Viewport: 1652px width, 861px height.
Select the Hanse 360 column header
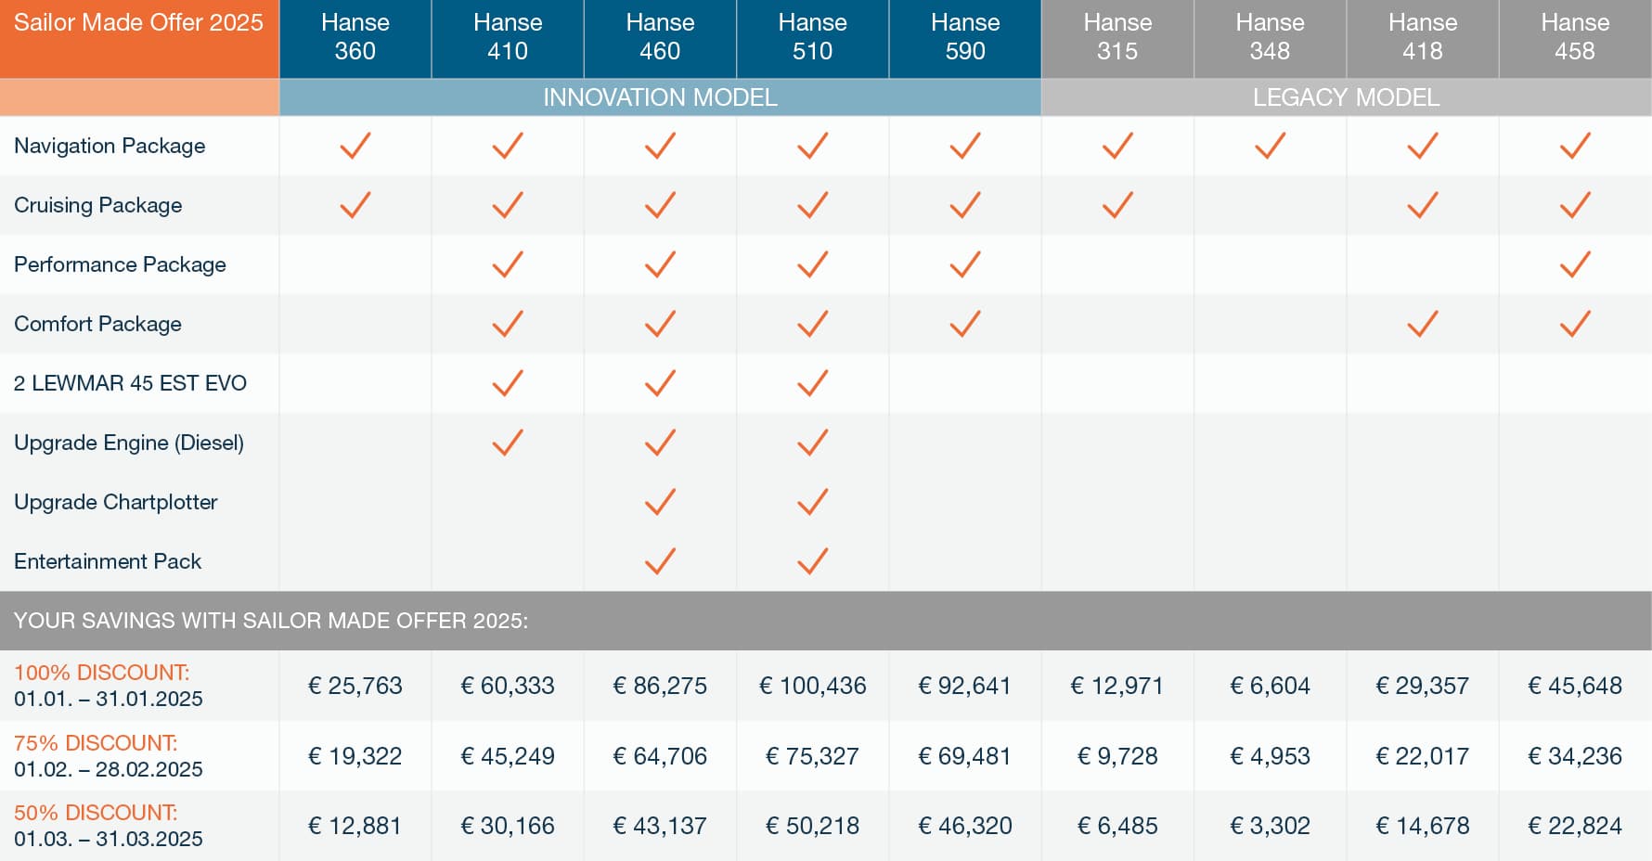pos(355,37)
